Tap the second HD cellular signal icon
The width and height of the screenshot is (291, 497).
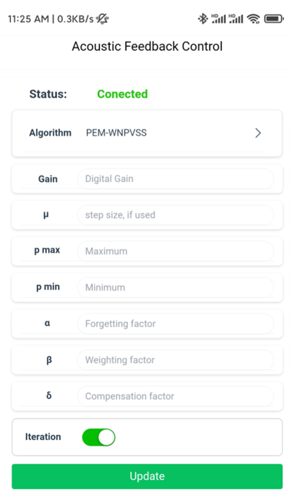pyautogui.click(x=236, y=19)
